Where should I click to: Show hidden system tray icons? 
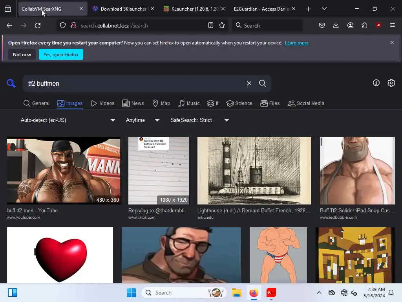coord(319,293)
